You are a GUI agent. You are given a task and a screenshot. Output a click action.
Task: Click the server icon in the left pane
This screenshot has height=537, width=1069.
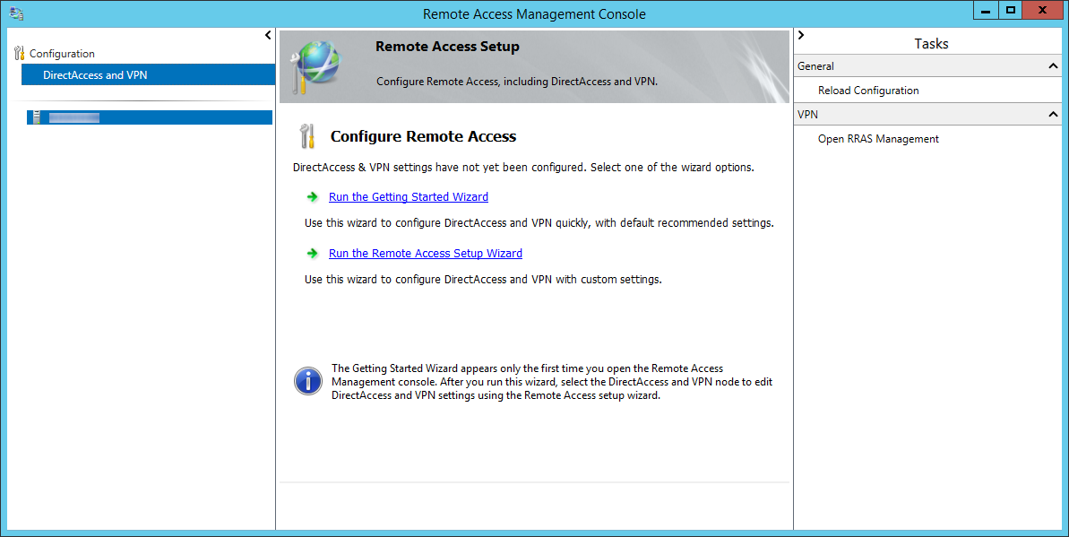(37, 118)
